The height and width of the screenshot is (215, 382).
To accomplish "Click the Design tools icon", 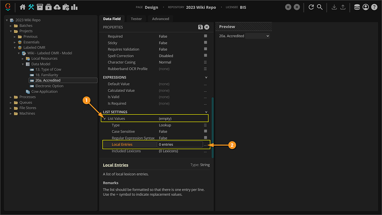I will coord(31,7).
